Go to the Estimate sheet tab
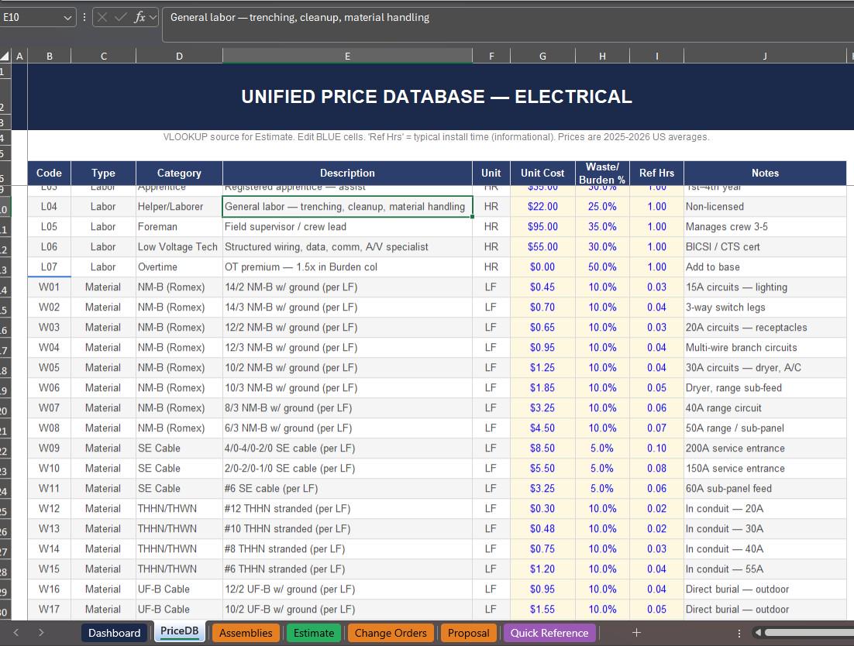Image resolution: width=854 pixels, height=646 pixels. (x=314, y=633)
